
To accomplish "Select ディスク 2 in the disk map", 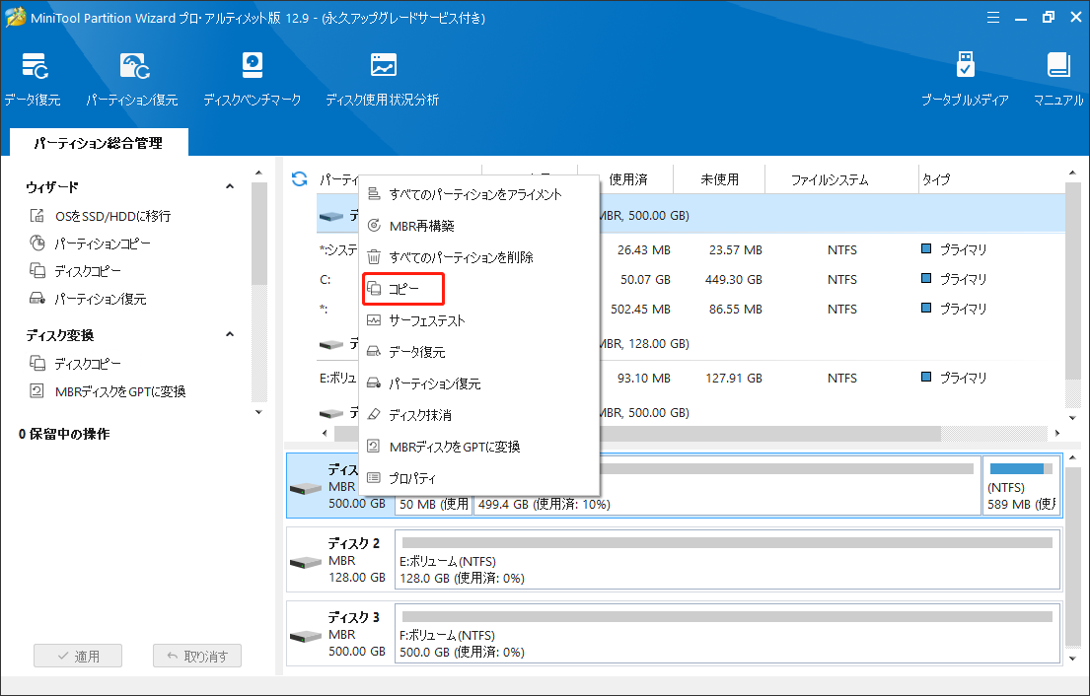I will 340,560.
